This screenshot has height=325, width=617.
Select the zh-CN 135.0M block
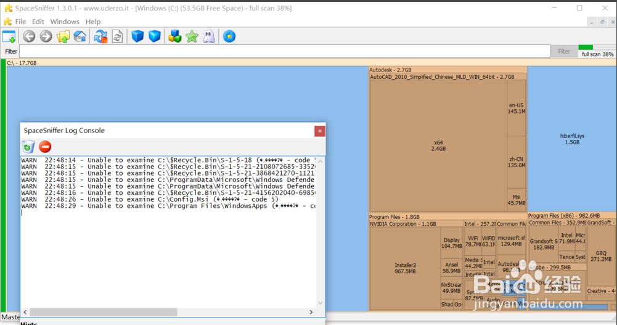(x=517, y=162)
